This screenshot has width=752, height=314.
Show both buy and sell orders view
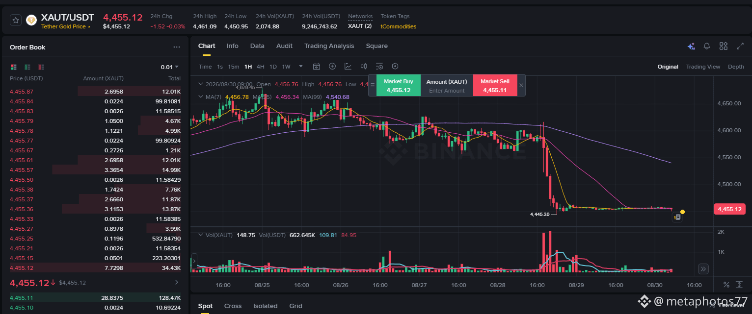[14, 67]
